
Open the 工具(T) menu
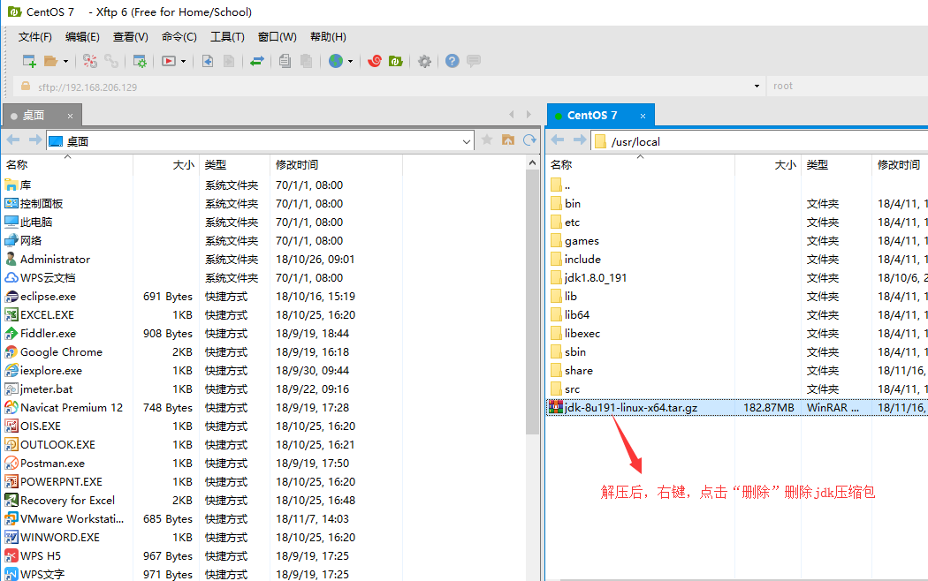coord(227,37)
